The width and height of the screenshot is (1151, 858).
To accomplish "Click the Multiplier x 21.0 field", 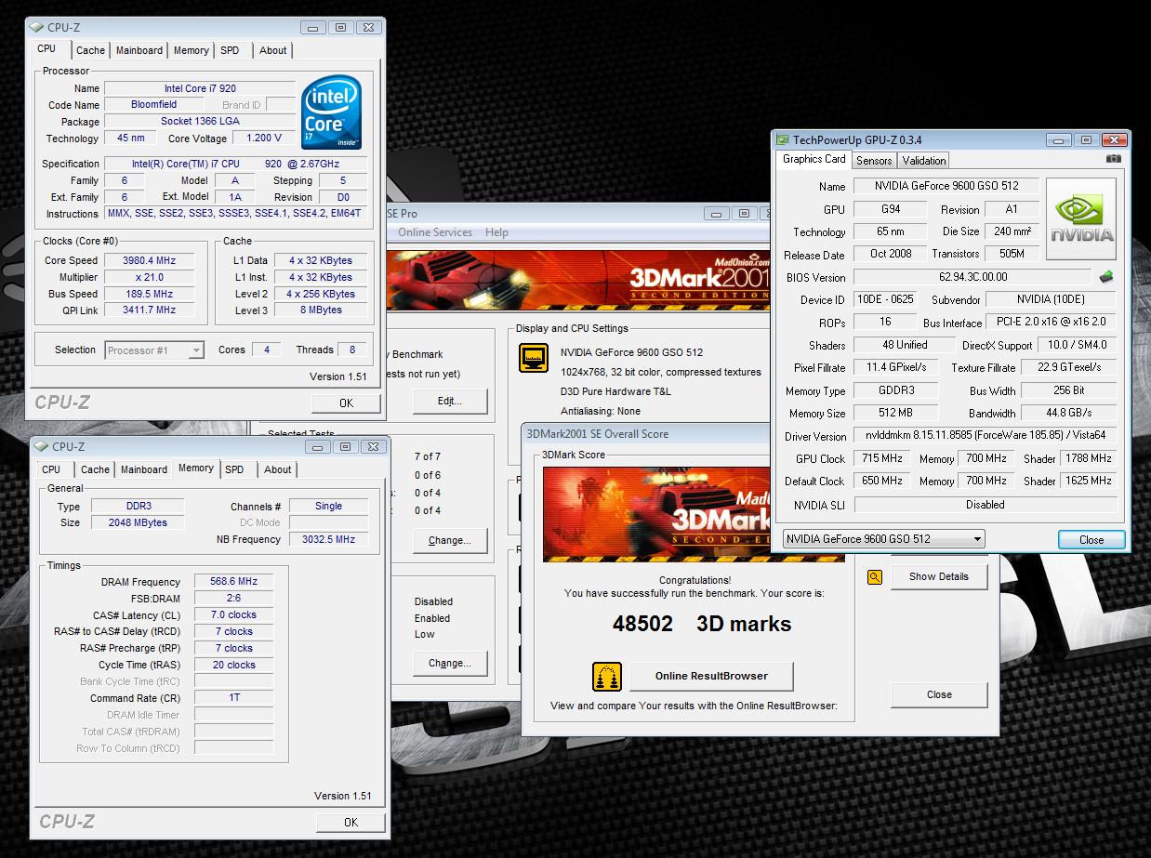I will coord(149,277).
